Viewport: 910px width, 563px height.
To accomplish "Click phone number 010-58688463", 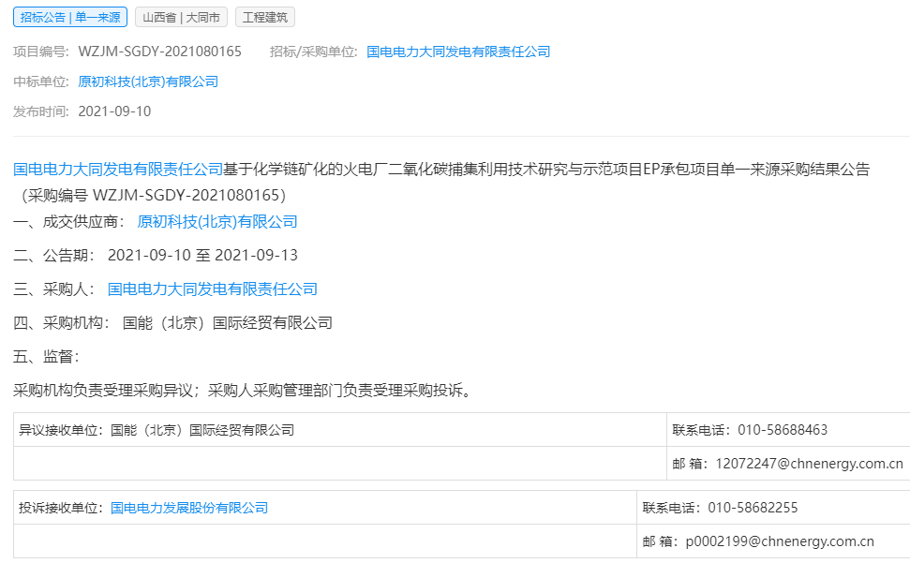I will (783, 430).
